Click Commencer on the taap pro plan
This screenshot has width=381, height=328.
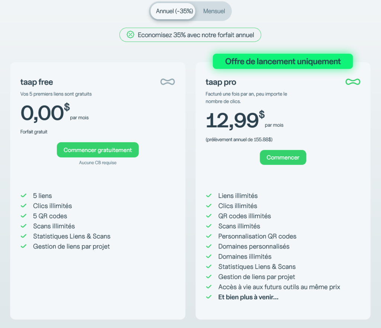click(x=283, y=157)
